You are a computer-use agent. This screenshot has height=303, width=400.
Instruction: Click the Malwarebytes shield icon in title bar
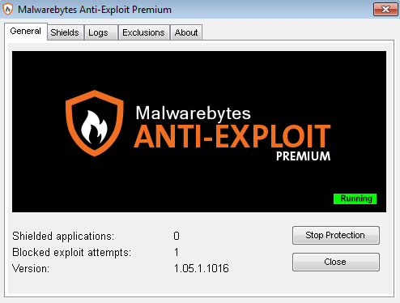[x=8, y=9]
